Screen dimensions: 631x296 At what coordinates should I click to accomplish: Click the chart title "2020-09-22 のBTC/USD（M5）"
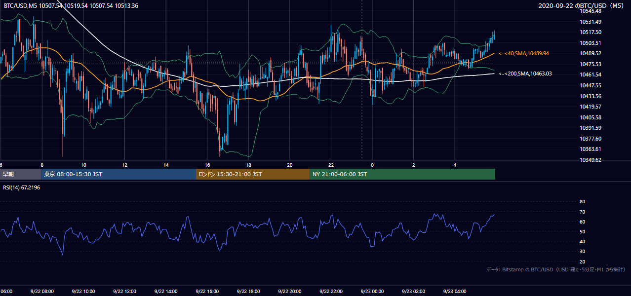pyautogui.click(x=582, y=6)
